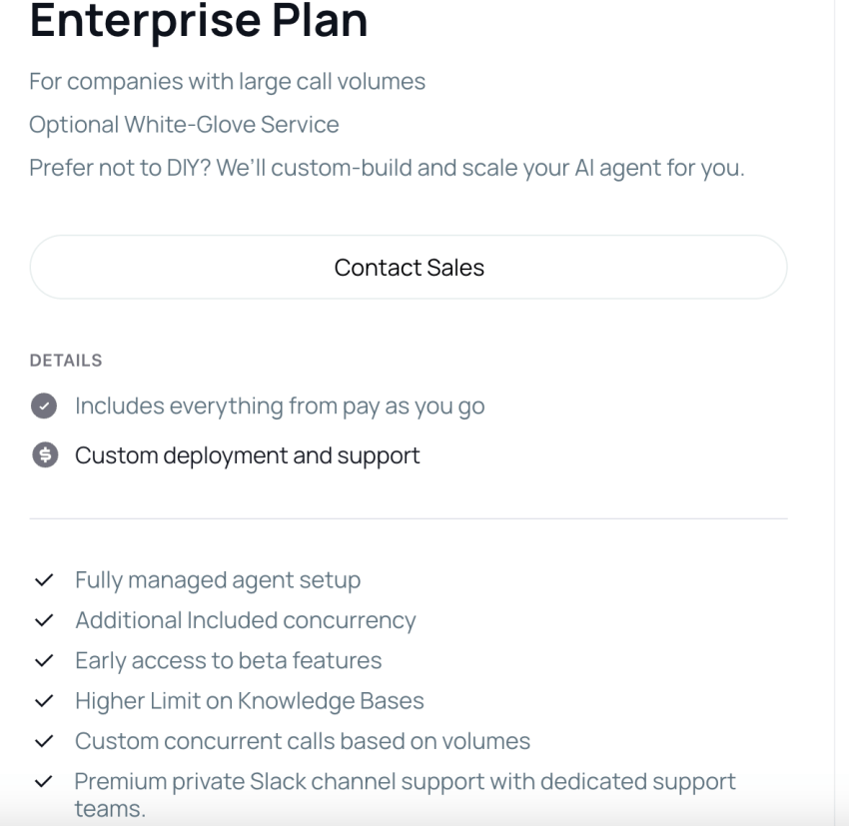This screenshot has height=826, width=849.
Task: Toggle the Fully managed agent setup feature item
Action: tap(217, 579)
